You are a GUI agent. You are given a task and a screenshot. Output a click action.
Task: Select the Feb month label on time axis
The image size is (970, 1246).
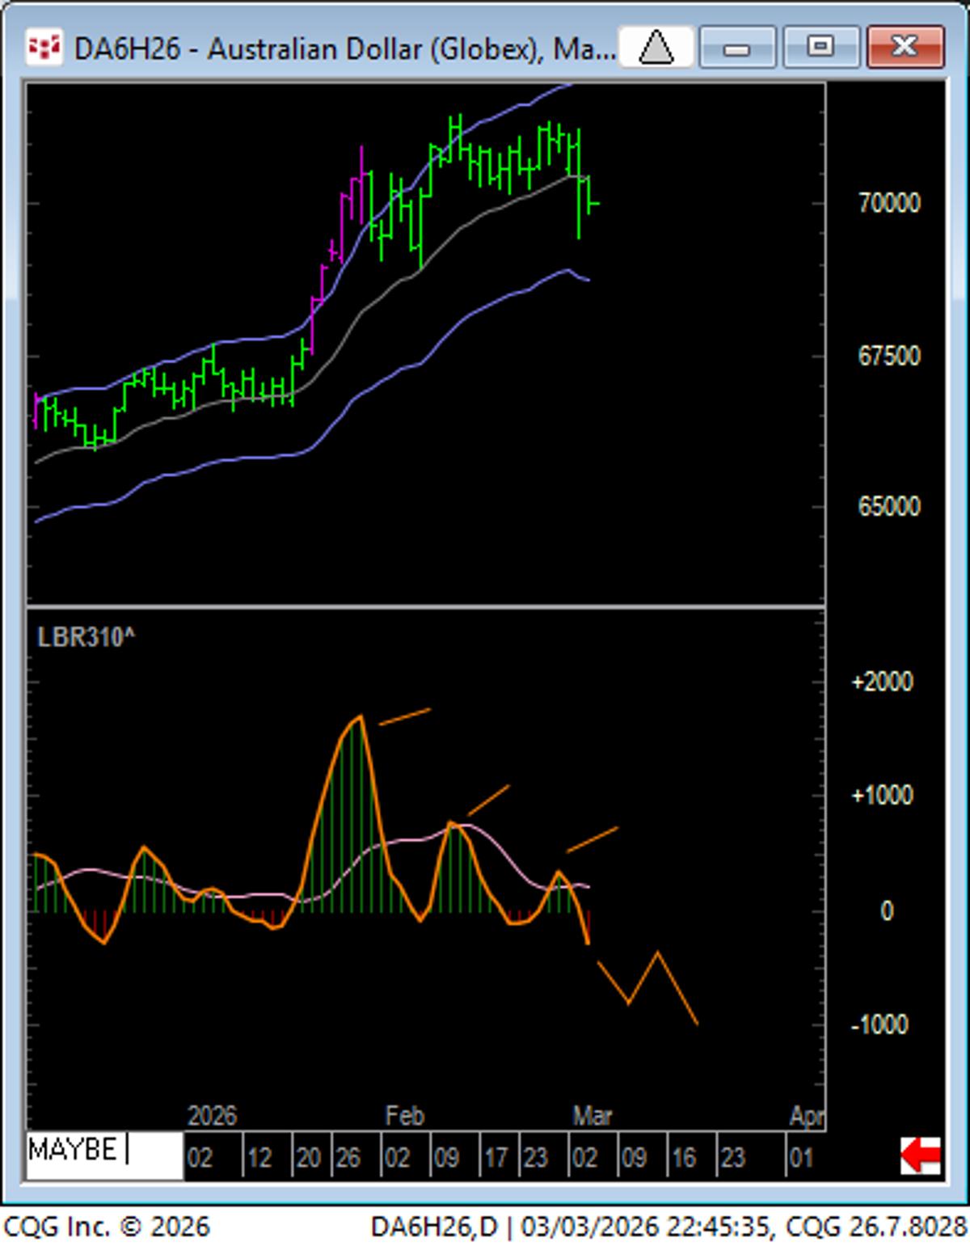404,1116
